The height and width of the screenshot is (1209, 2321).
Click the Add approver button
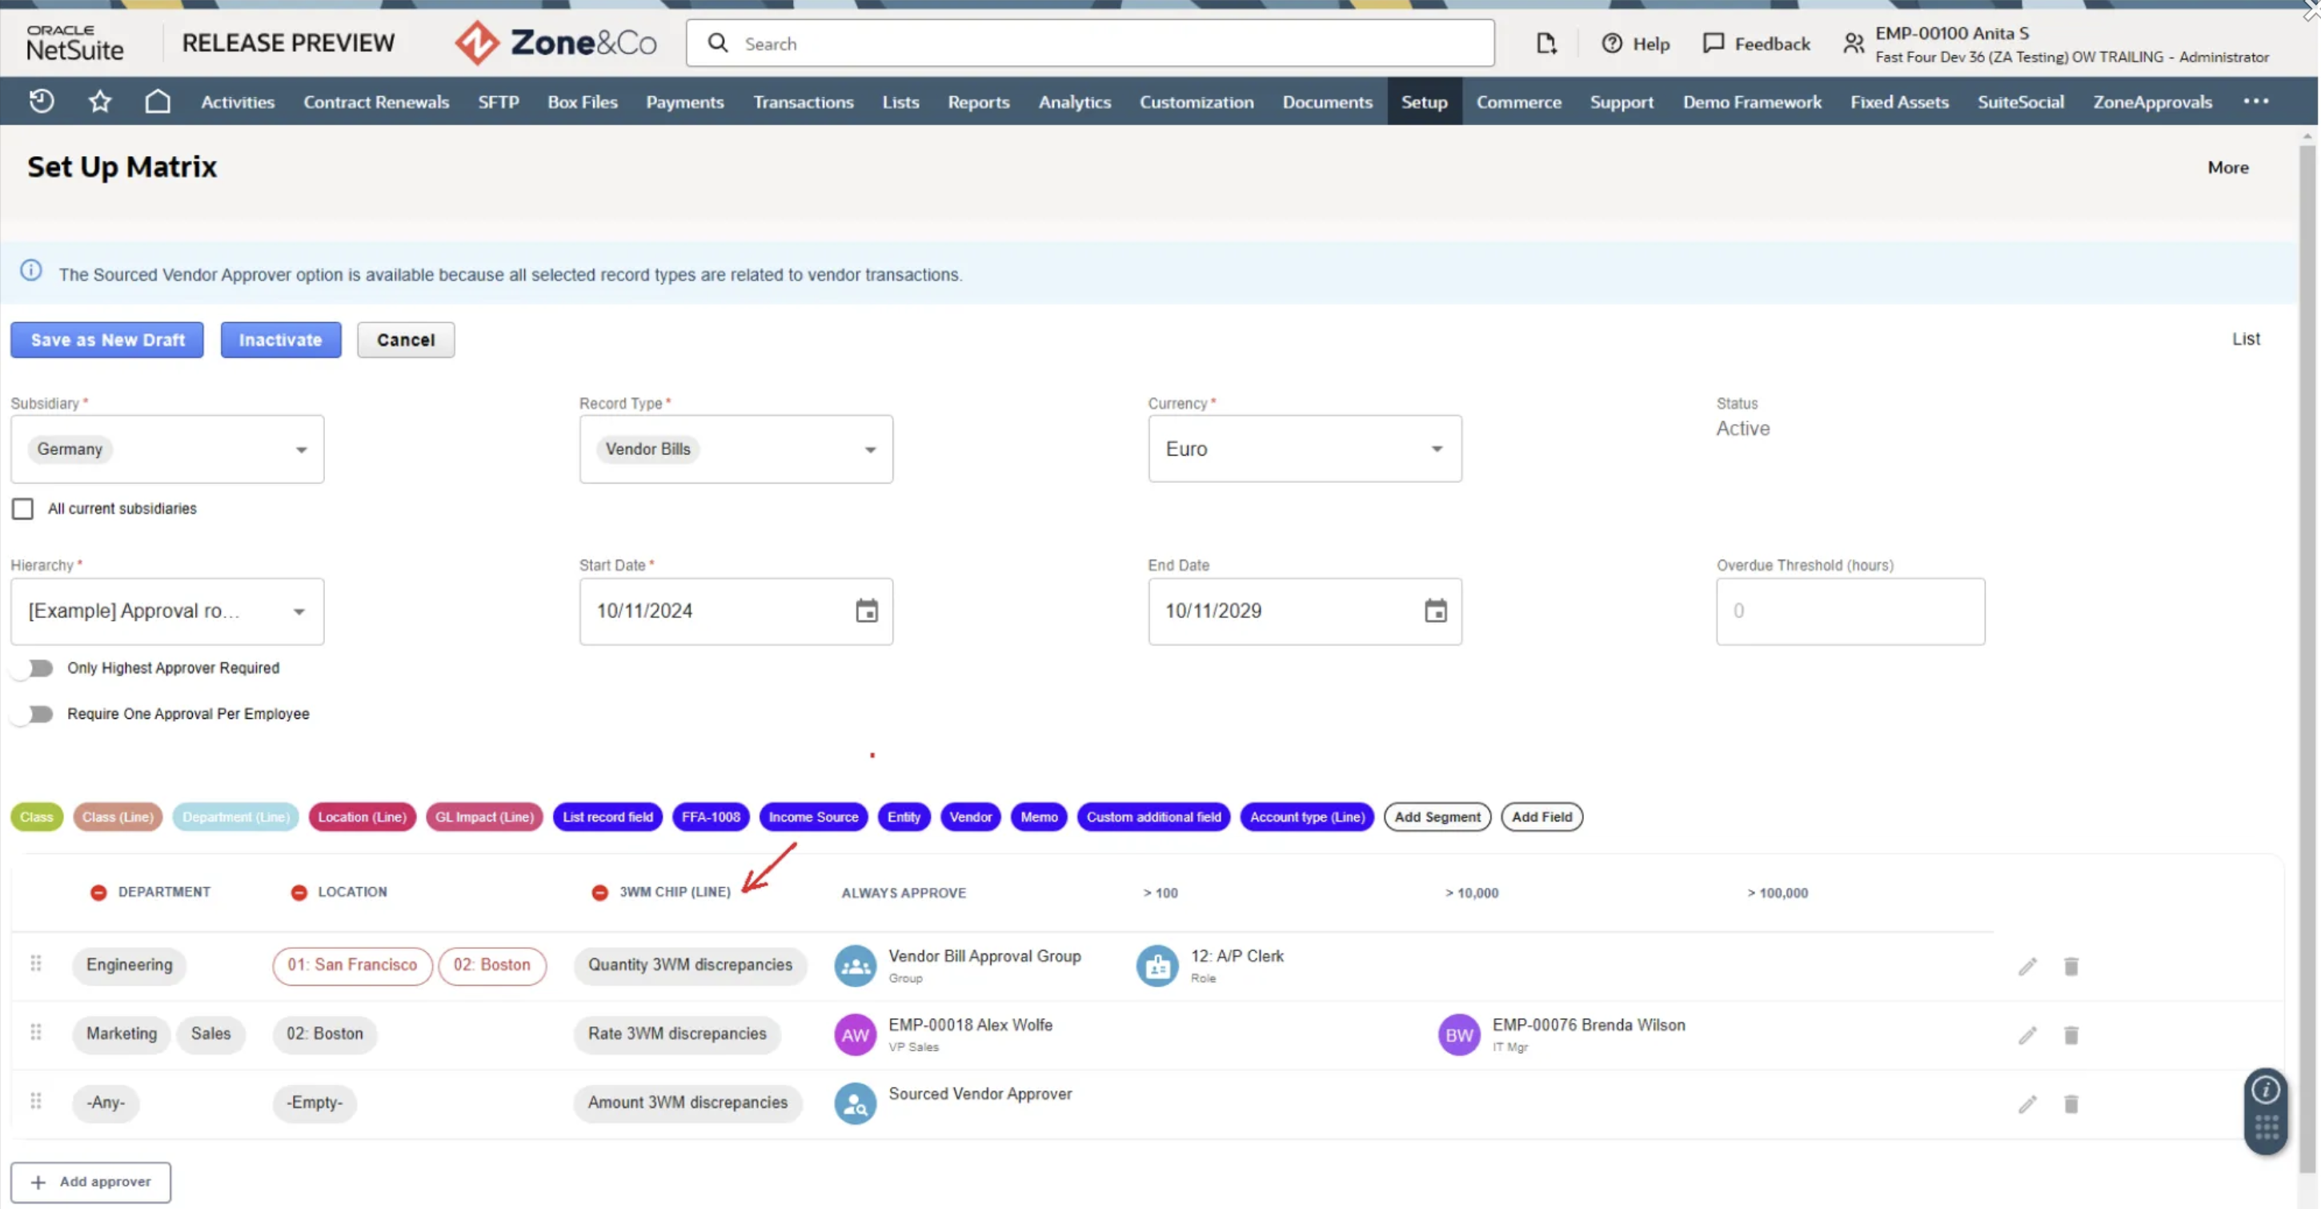pos(91,1182)
